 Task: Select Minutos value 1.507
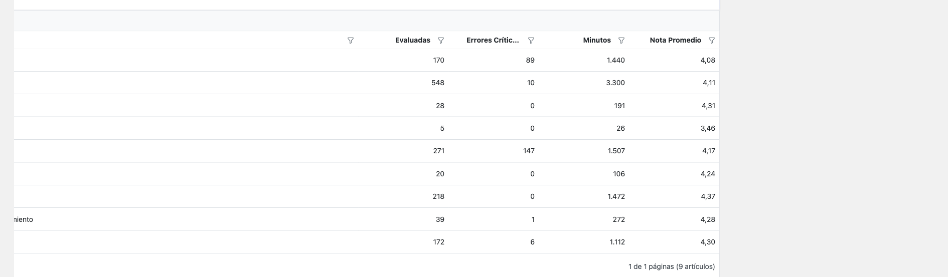pyautogui.click(x=616, y=151)
